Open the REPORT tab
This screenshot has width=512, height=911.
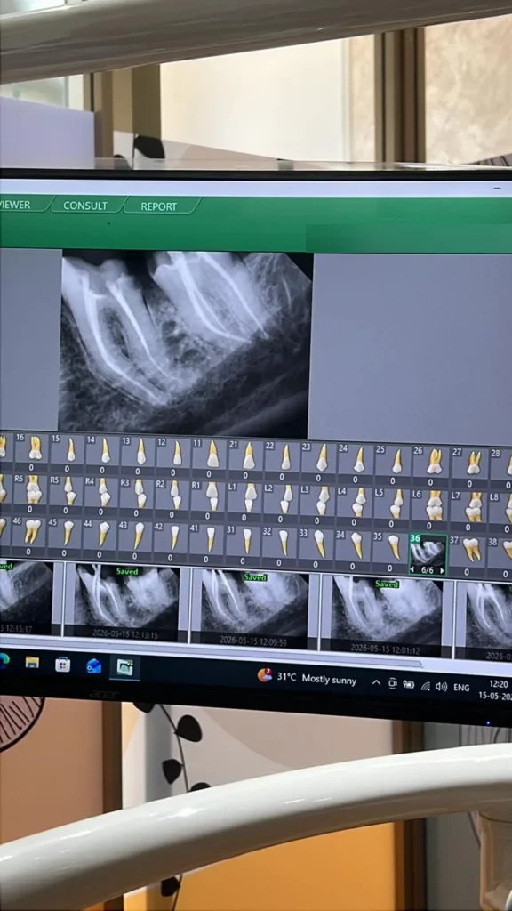pos(159,206)
